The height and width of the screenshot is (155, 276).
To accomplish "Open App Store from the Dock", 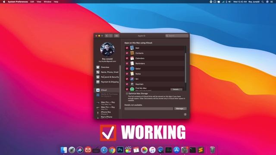I will click(176, 150).
